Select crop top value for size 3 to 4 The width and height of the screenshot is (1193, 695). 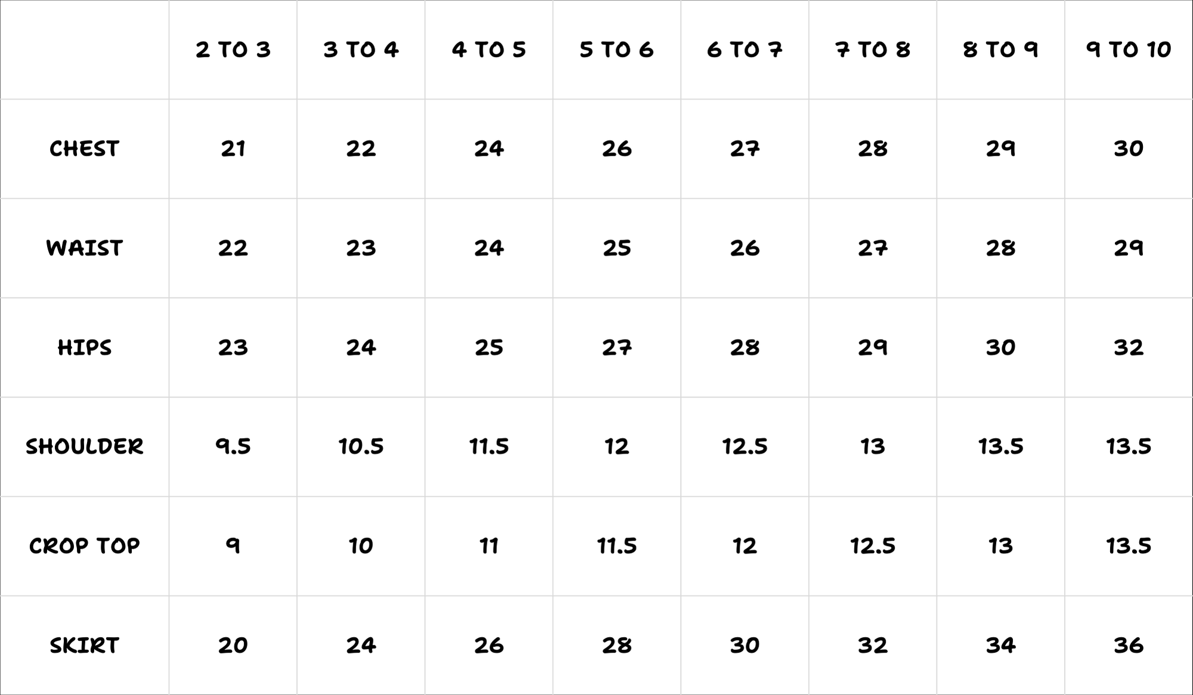(361, 546)
